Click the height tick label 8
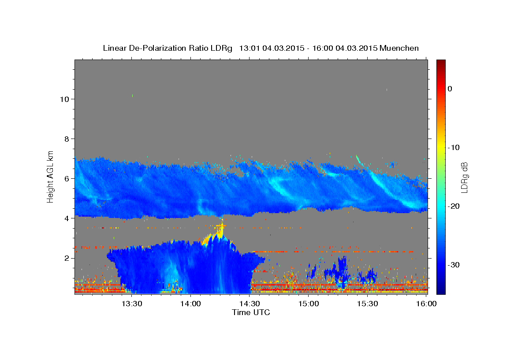Viewport: 529px width, 353px height. (x=67, y=139)
